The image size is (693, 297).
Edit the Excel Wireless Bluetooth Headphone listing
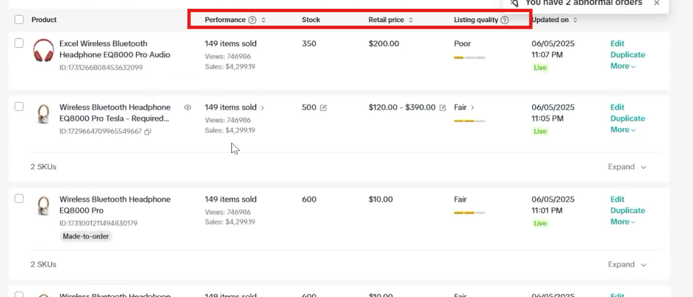617,44
